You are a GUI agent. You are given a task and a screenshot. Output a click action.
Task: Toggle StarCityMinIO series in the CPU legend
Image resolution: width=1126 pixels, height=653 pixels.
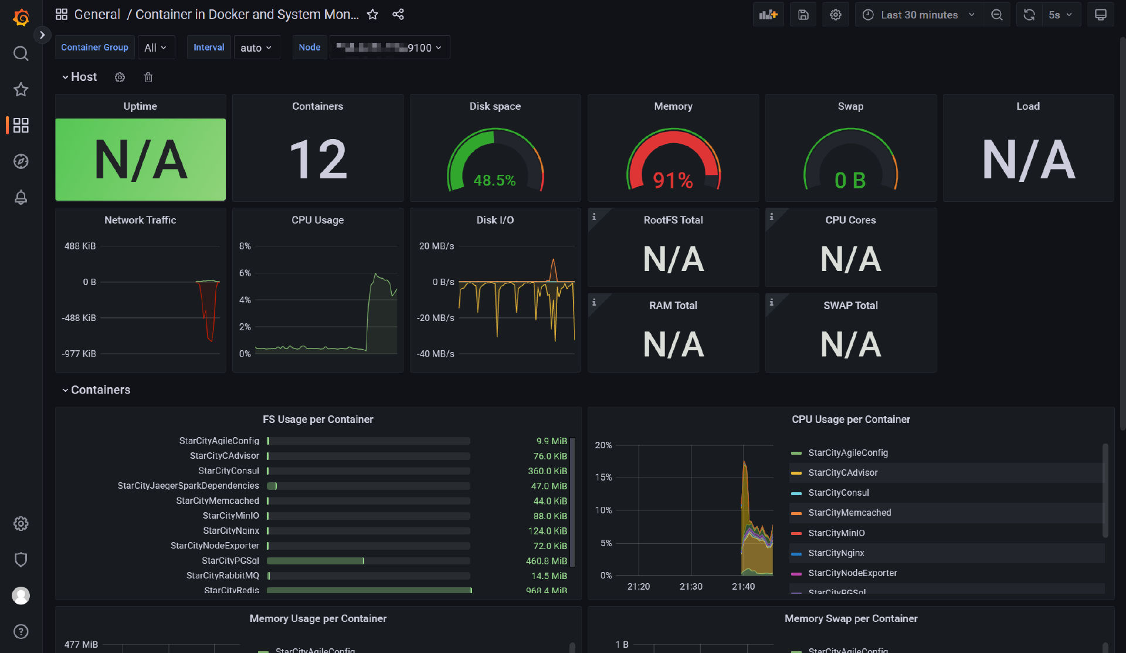click(x=836, y=533)
